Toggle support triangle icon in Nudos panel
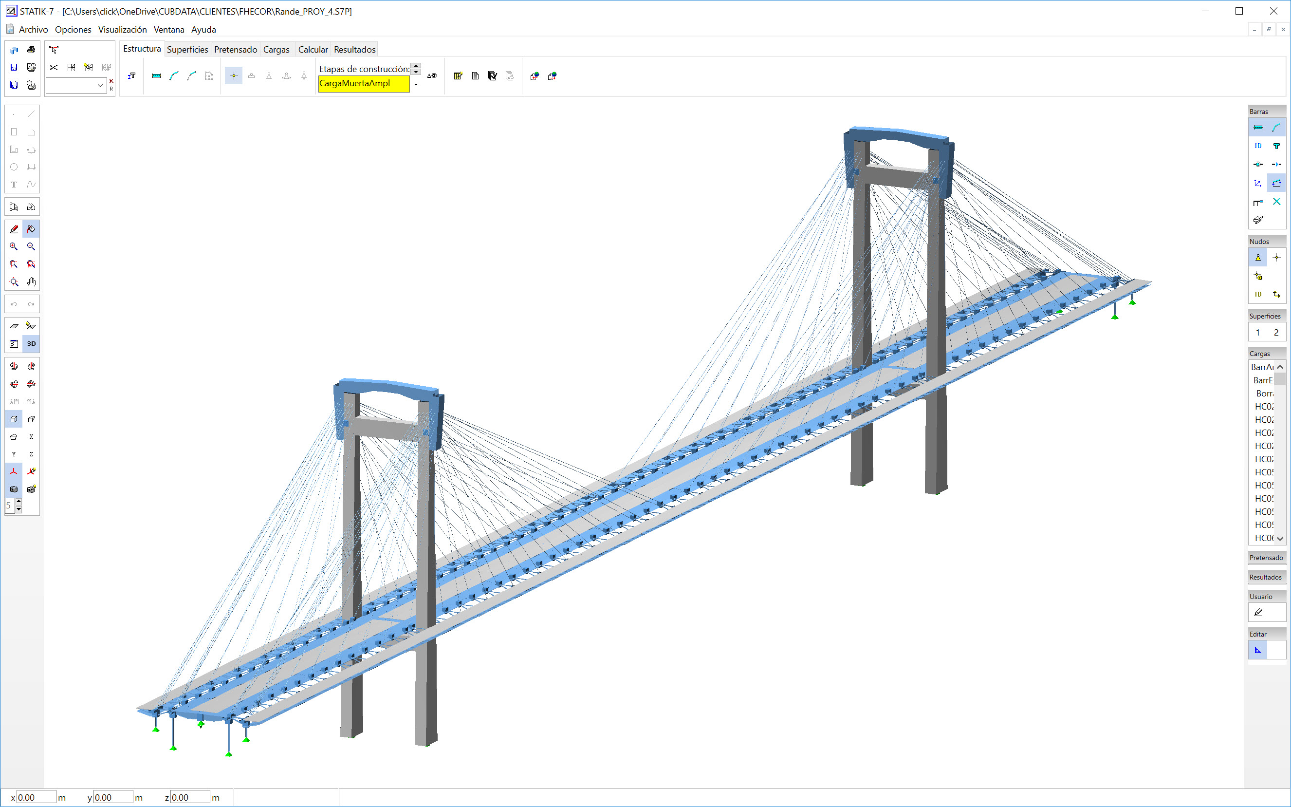This screenshot has width=1291, height=807. tap(1258, 258)
